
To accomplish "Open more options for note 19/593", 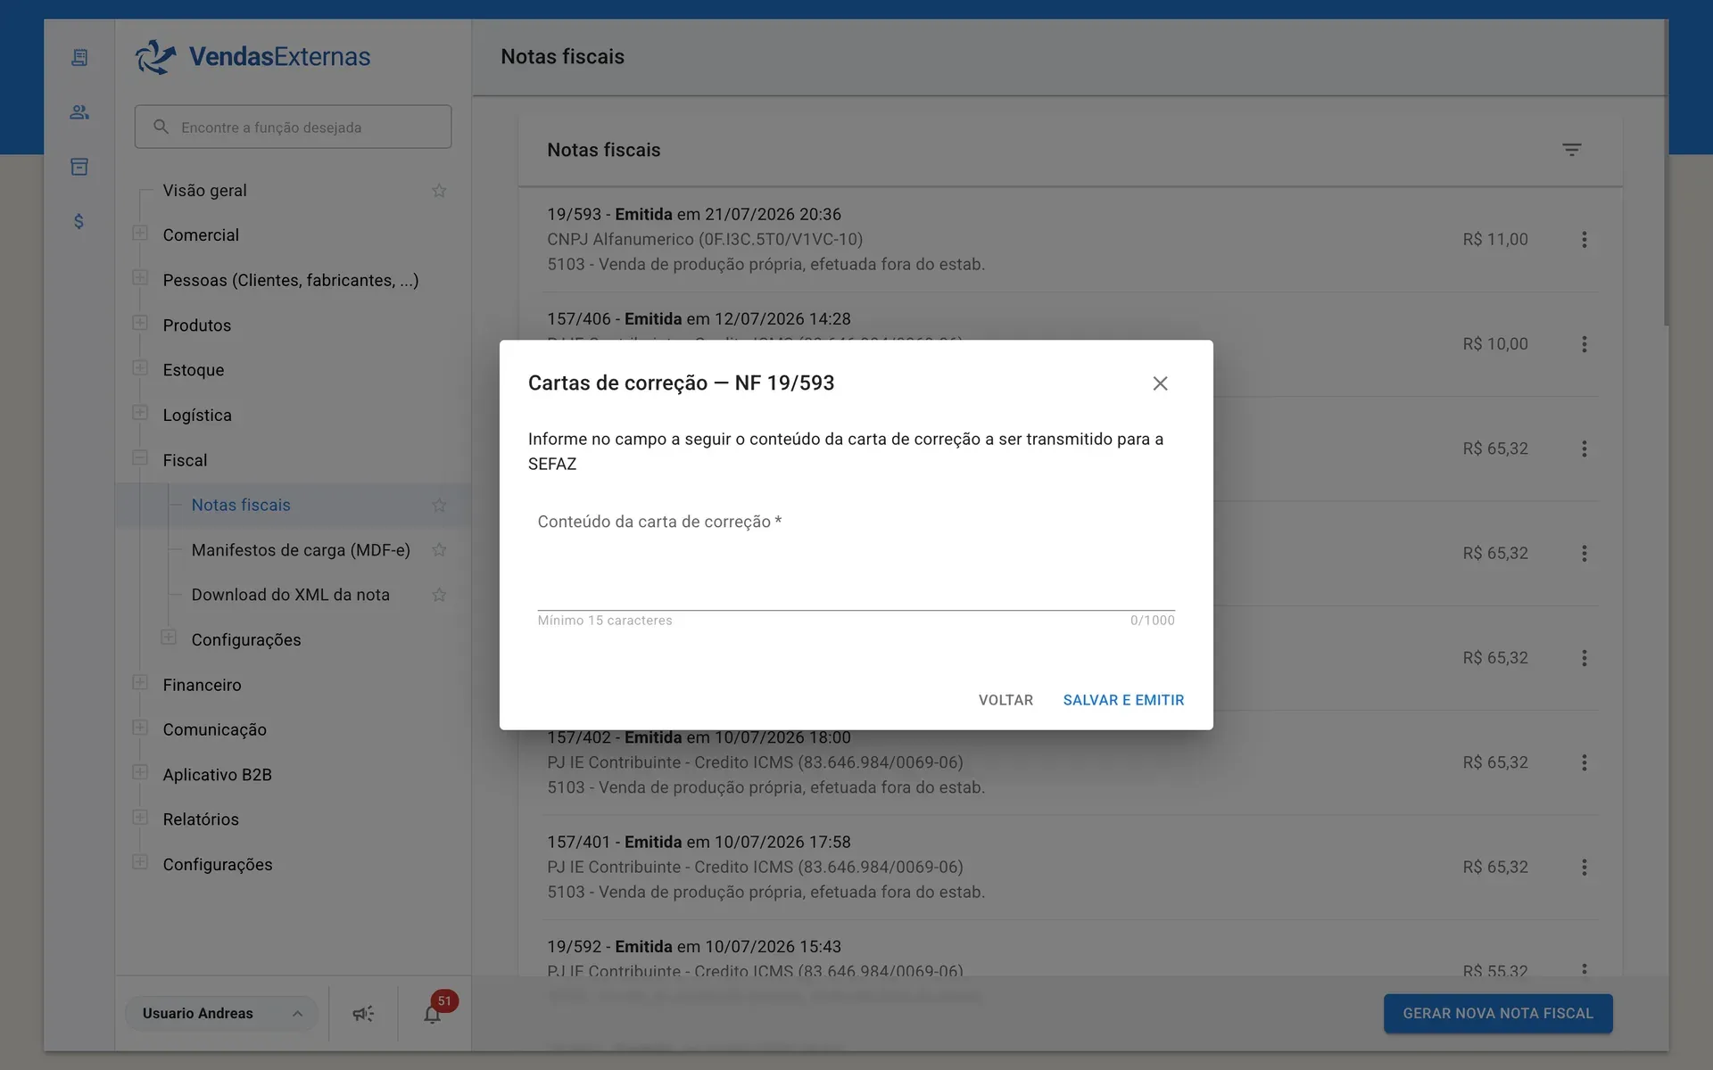I will coord(1585,240).
